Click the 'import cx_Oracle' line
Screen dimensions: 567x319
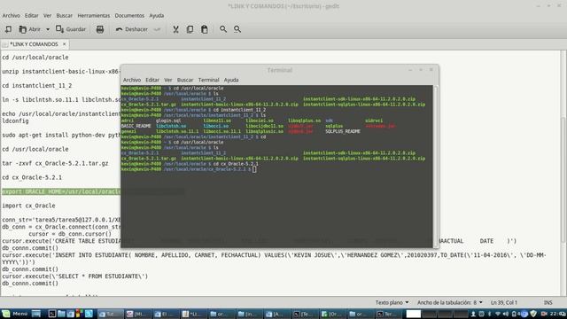pyautogui.click(x=28, y=206)
